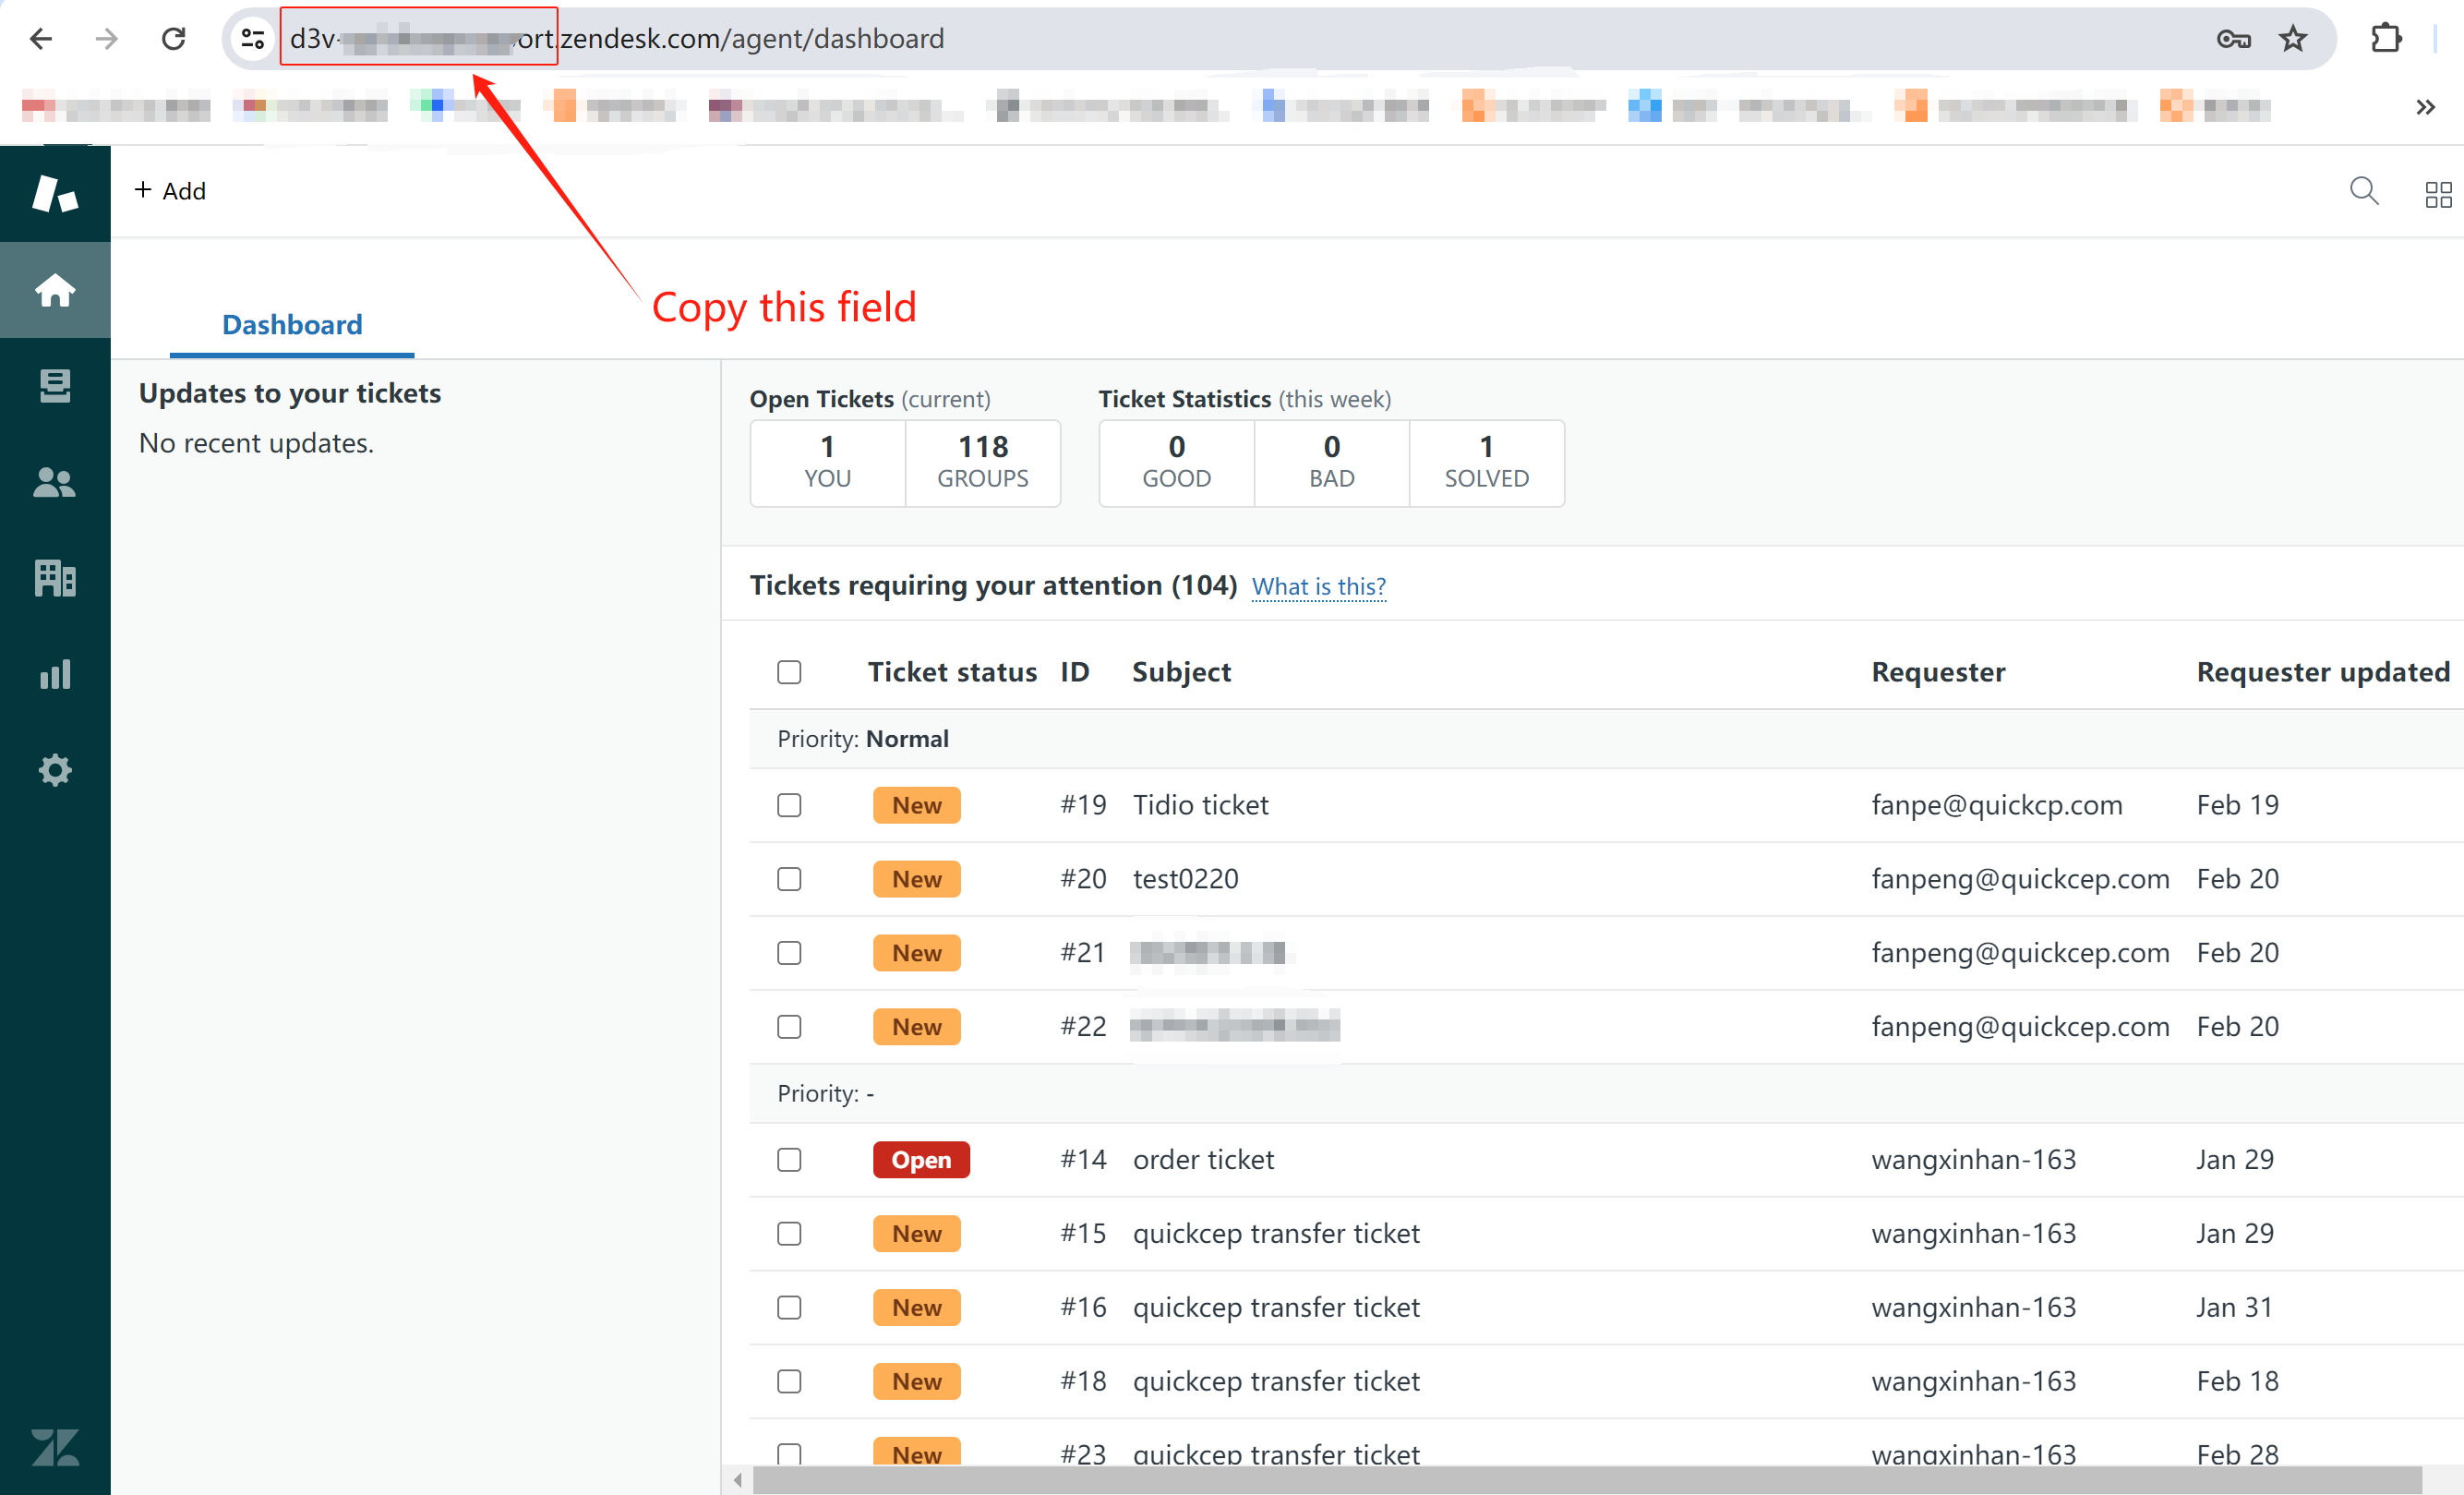This screenshot has height=1495, width=2464.
Task: Check ticket #18 checkbox
Action: pyautogui.click(x=789, y=1382)
